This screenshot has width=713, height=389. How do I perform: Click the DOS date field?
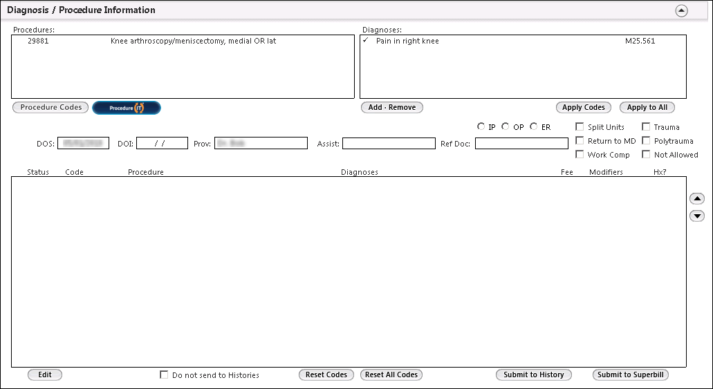click(83, 143)
